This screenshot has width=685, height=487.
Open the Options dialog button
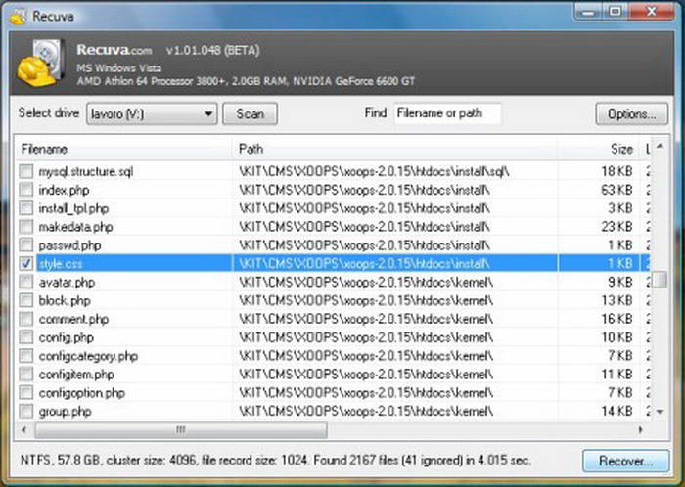(x=632, y=113)
